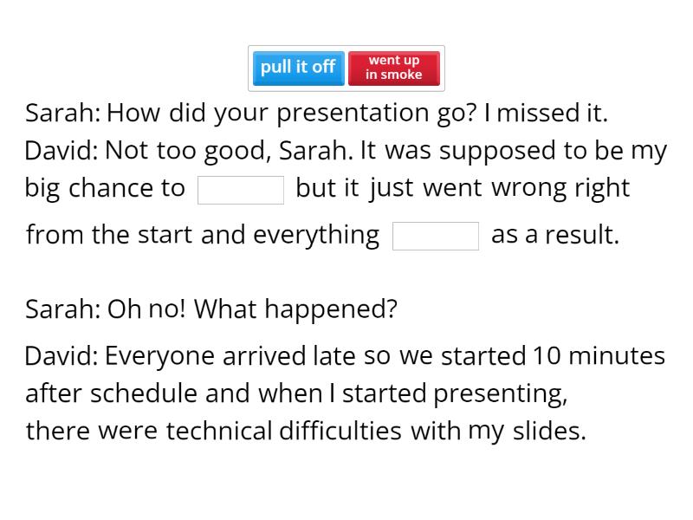The image size is (693, 520).
Task: Click the word "pull" on the blue tile
Action: 275,68
